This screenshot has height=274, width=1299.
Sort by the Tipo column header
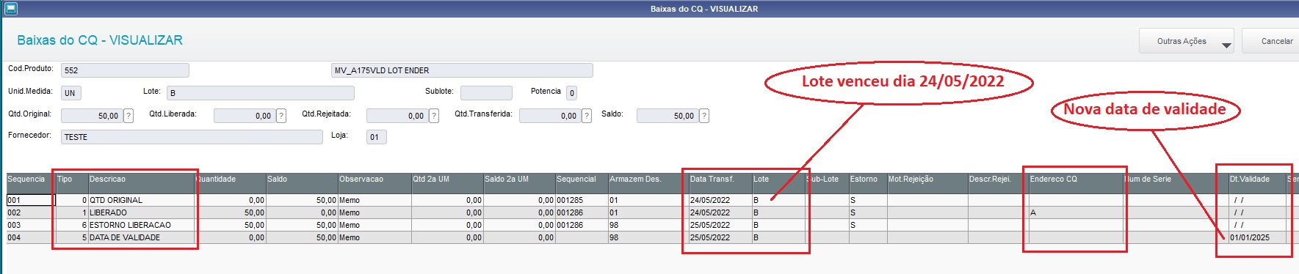(x=71, y=183)
